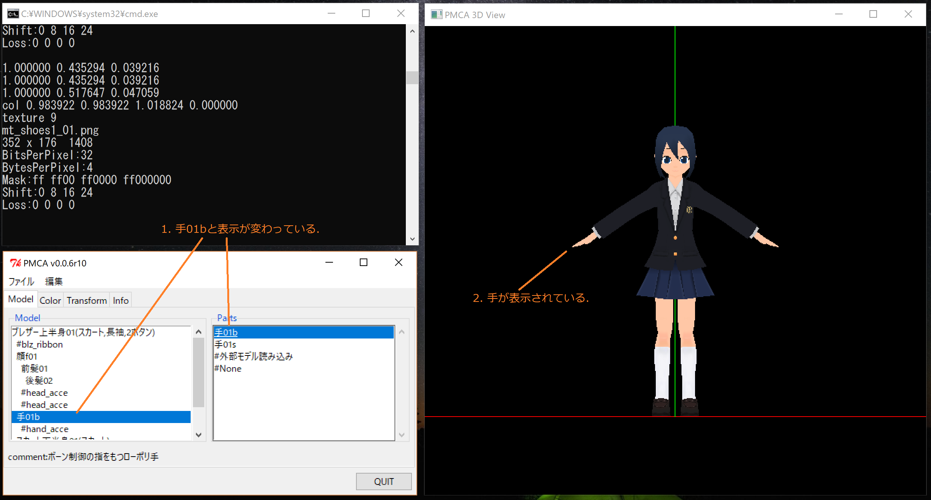Minimize the PMCA v0.0.6r10 window
This screenshot has width=931, height=500.
329,262
